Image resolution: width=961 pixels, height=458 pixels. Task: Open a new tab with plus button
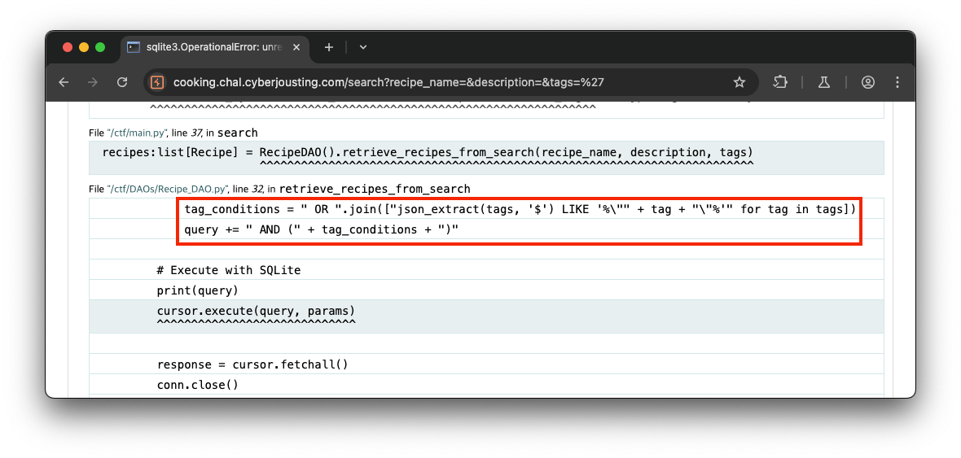point(328,47)
